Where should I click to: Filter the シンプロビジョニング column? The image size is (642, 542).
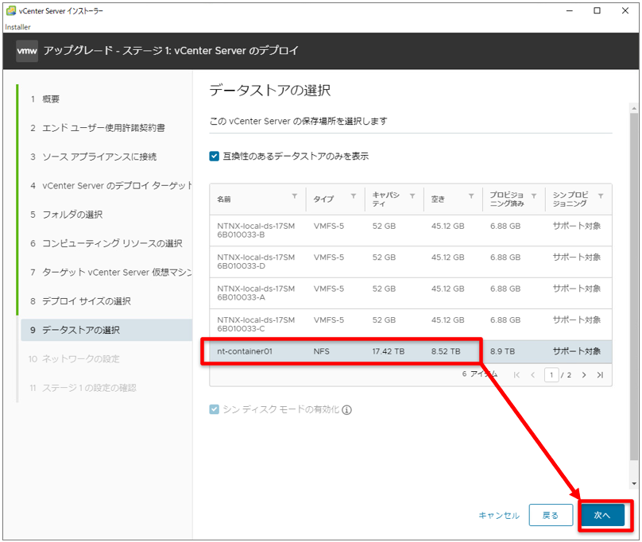click(x=601, y=196)
